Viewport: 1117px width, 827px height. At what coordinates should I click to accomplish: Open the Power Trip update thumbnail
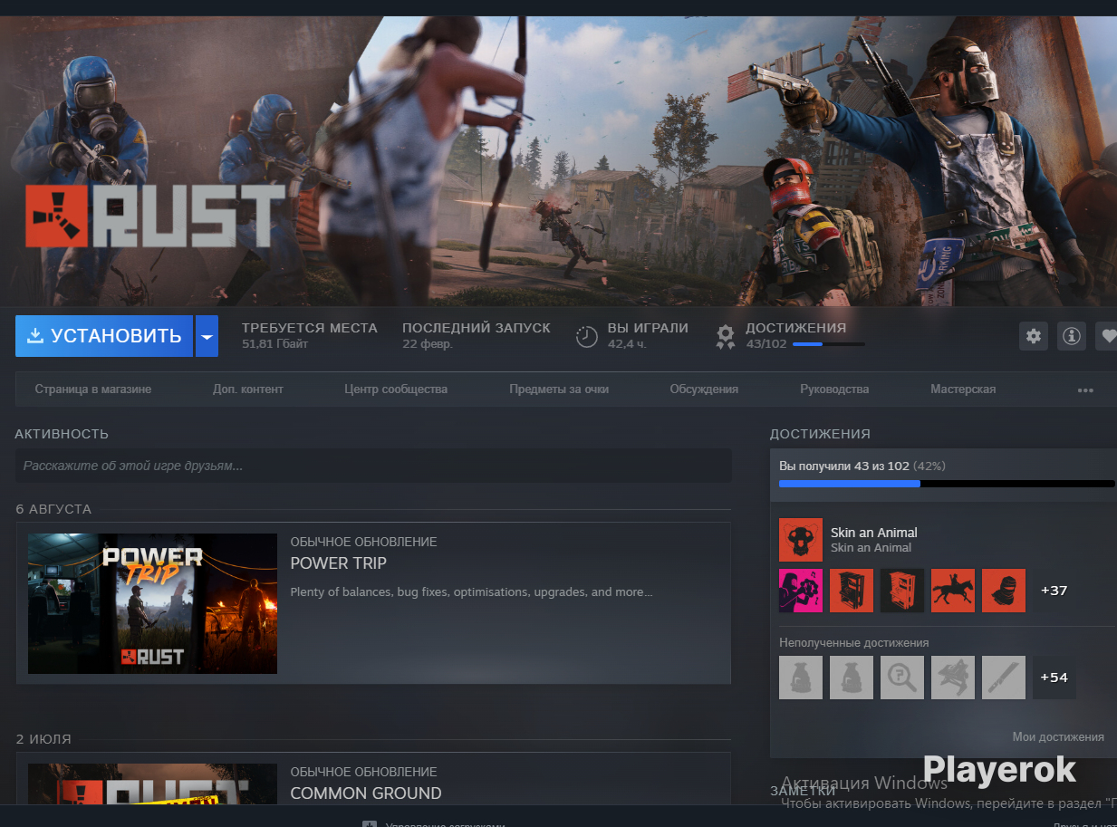click(x=152, y=603)
